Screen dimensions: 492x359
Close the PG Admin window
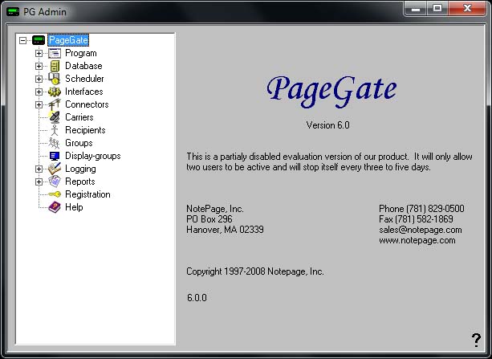tap(467, 9)
